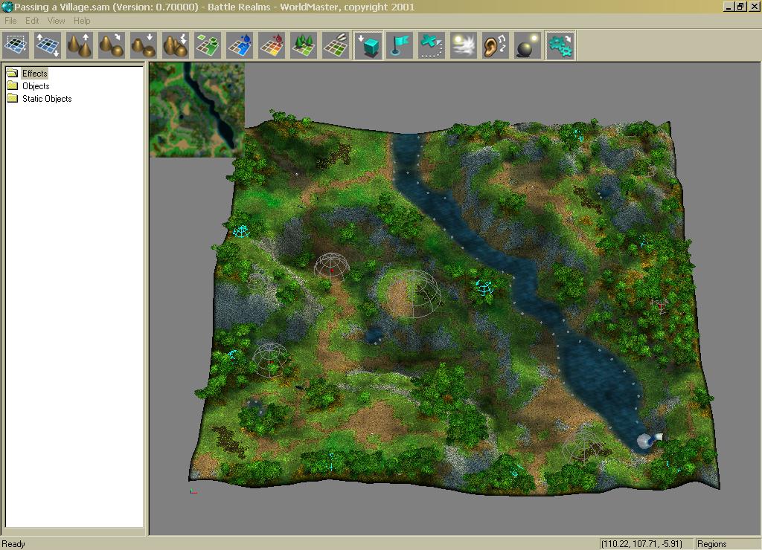This screenshot has width=762, height=550.
Task: Select the terrain region selection grid tool
Action: pyautogui.click(x=16, y=45)
